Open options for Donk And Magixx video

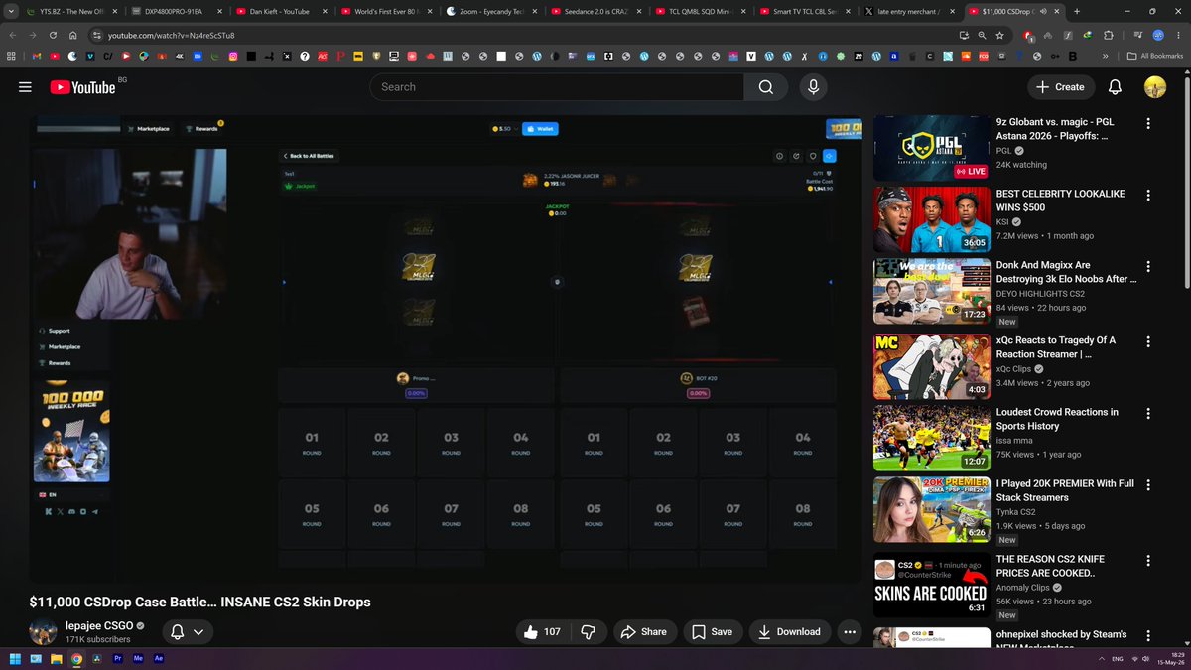pos(1148,267)
